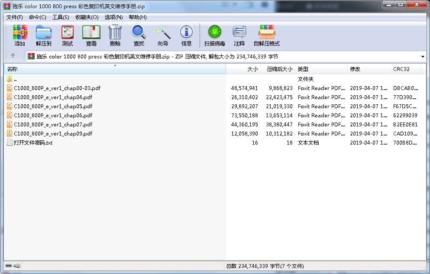Click the 测试 (Test) toolbar icon

pyautogui.click(x=68, y=32)
